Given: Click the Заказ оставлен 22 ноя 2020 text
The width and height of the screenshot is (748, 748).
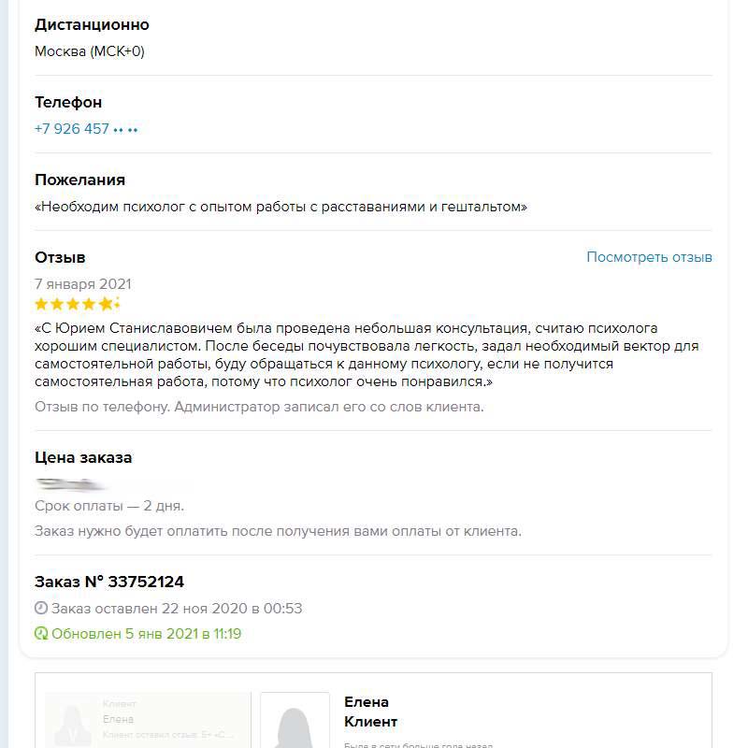Looking at the screenshot, I should click(x=177, y=609).
